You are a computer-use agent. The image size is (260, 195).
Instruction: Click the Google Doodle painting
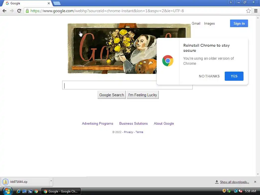click(x=112, y=48)
